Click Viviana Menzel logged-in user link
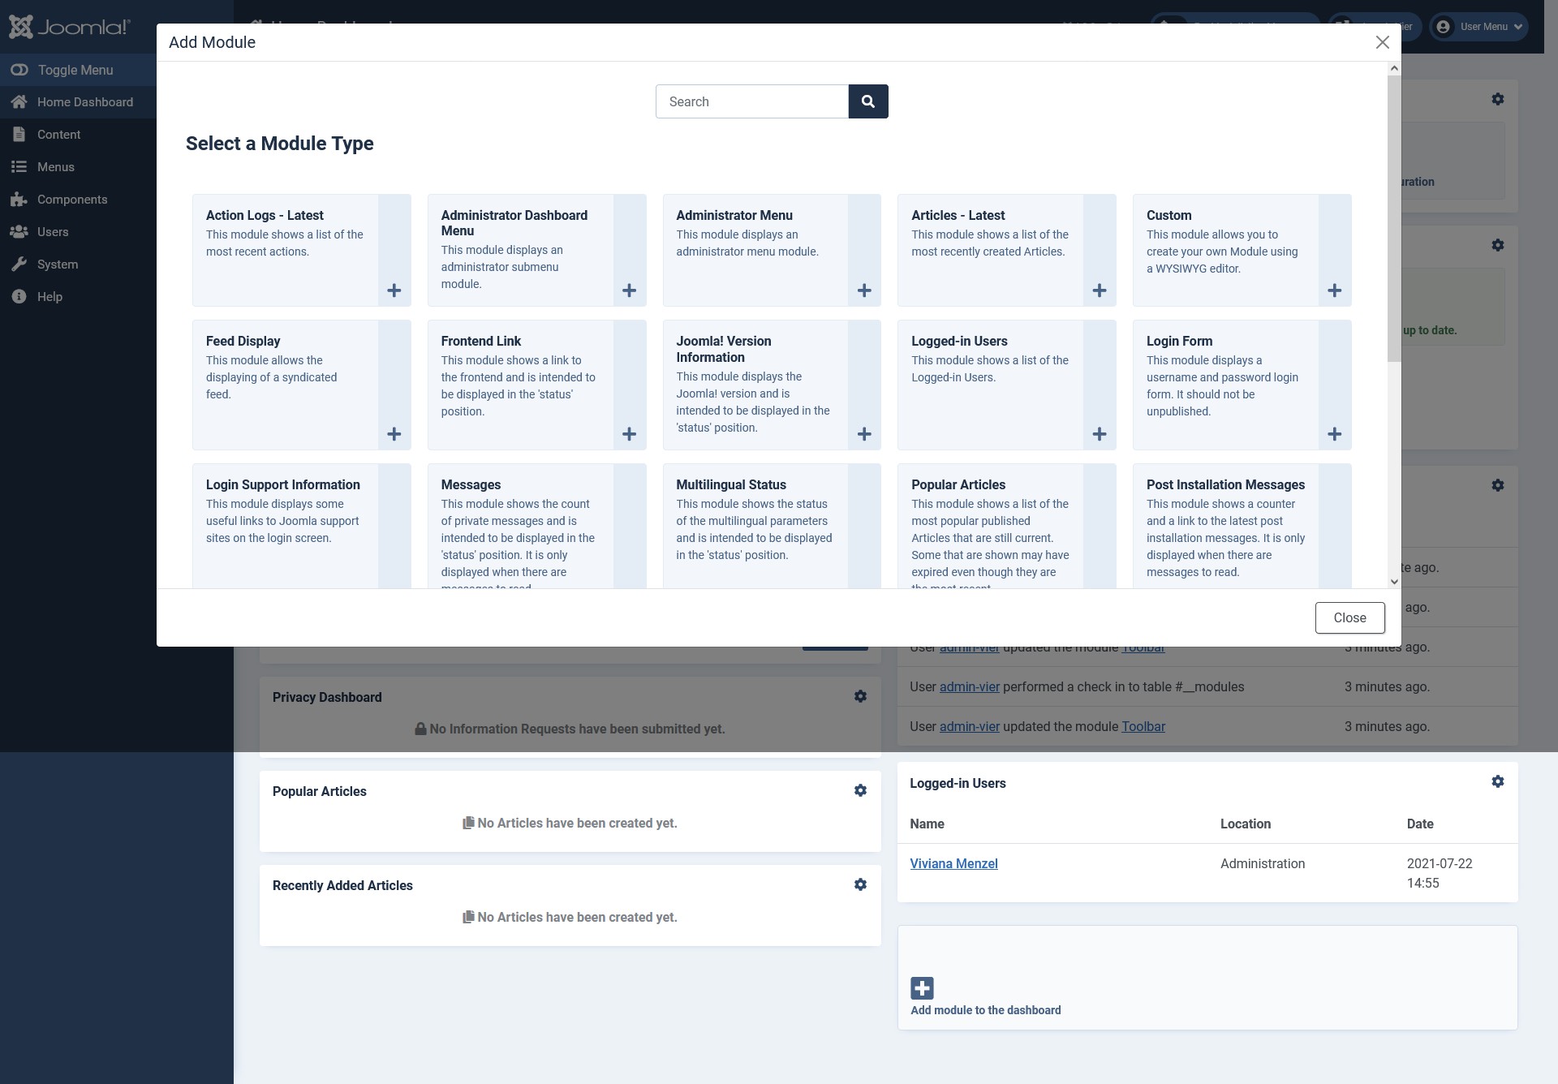1558x1084 pixels. pos(954,864)
